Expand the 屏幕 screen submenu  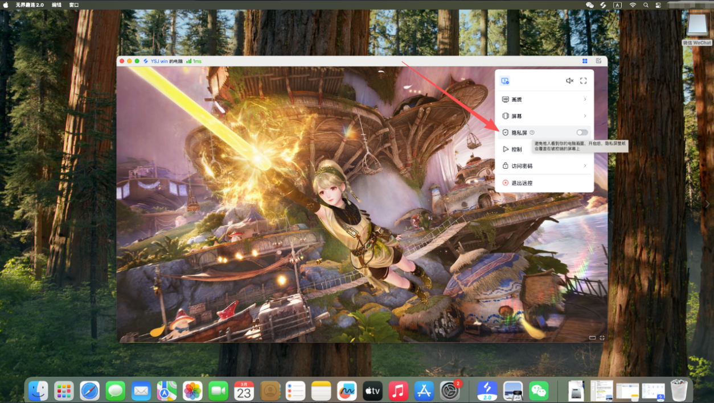(x=544, y=116)
